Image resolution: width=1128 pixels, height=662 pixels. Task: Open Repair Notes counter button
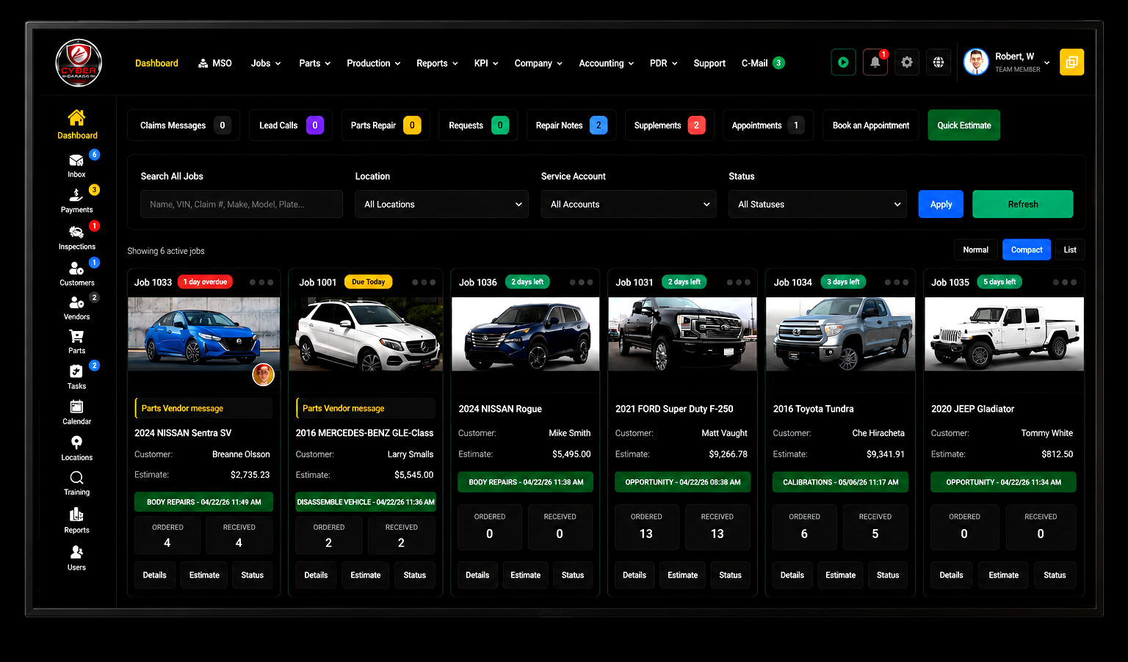(x=571, y=126)
